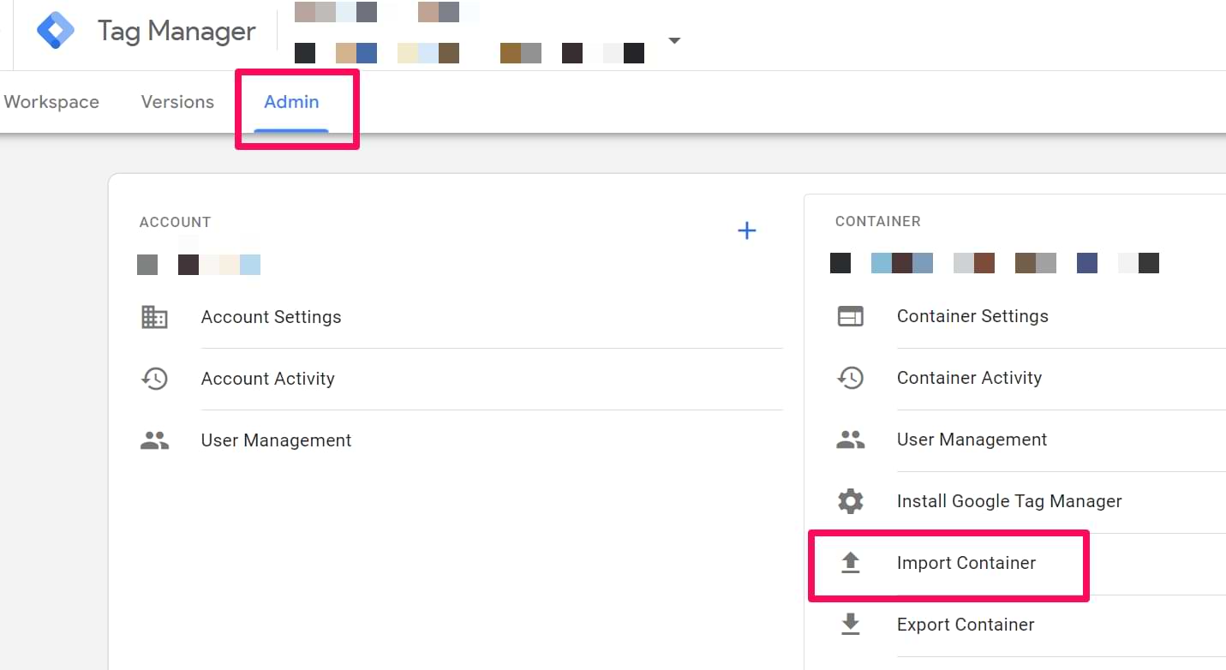The height and width of the screenshot is (670, 1226).
Task: Open the Account Settings link
Action: click(x=271, y=317)
